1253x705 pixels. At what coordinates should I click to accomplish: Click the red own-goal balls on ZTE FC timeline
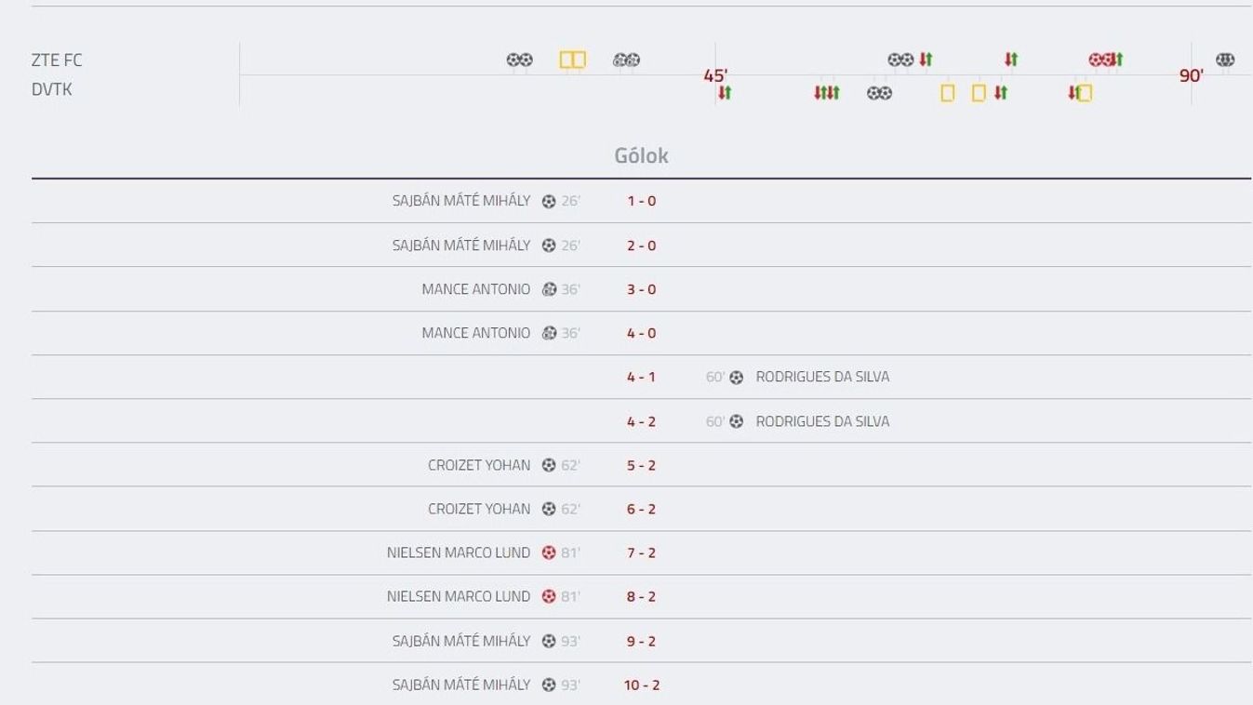(x=1100, y=60)
